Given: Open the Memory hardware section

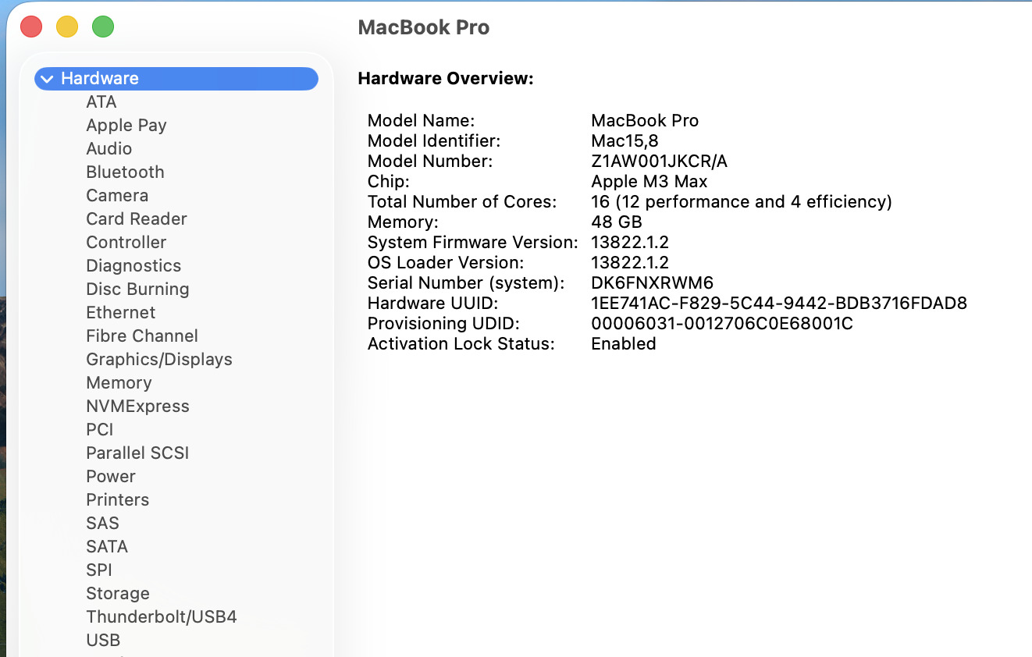Looking at the screenshot, I should click(x=119, y=383).
